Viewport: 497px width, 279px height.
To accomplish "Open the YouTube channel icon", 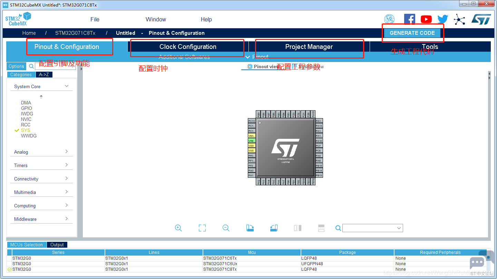I will [426, 19].
